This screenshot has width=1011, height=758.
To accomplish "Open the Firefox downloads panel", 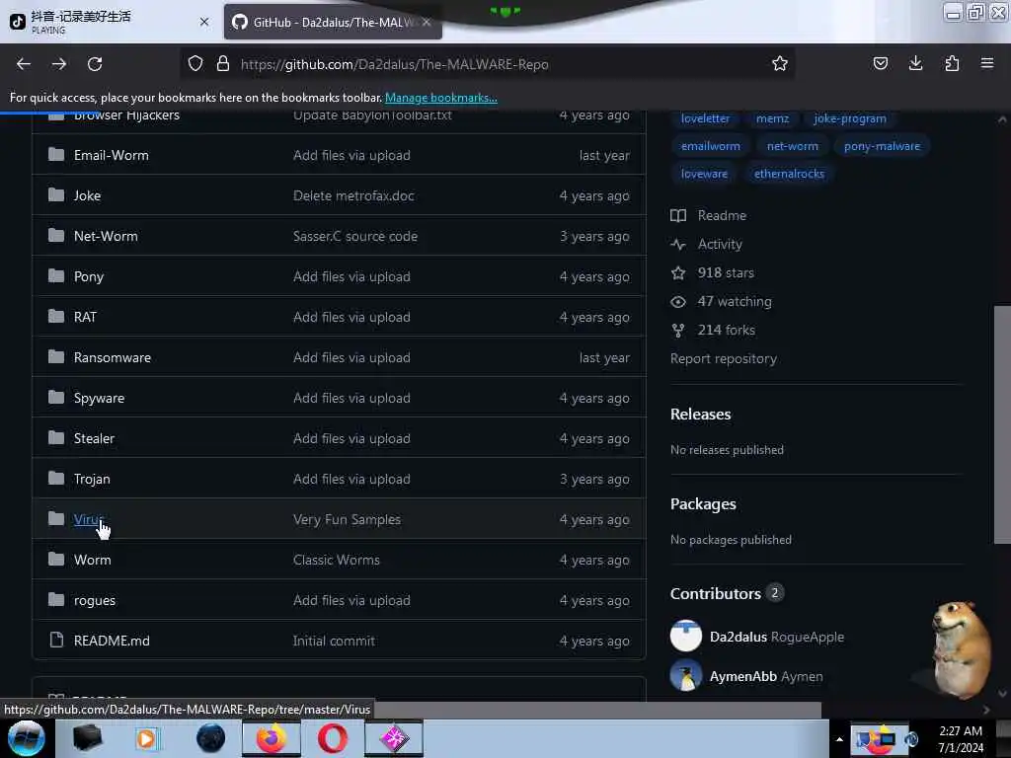I will pyautogui.click(x=915, y=63).
